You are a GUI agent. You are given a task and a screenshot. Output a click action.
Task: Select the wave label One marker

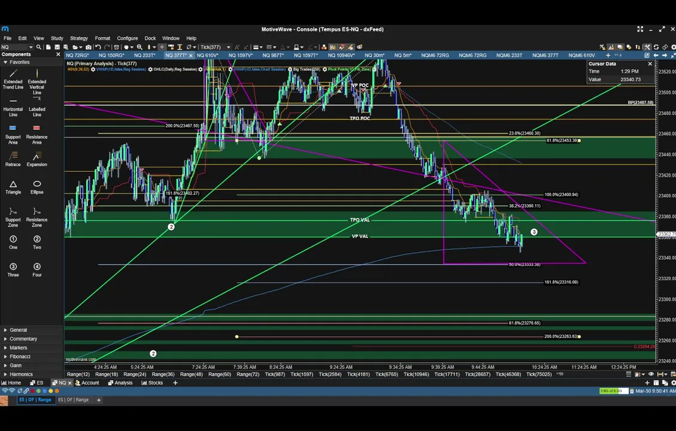tap(13, 242)
